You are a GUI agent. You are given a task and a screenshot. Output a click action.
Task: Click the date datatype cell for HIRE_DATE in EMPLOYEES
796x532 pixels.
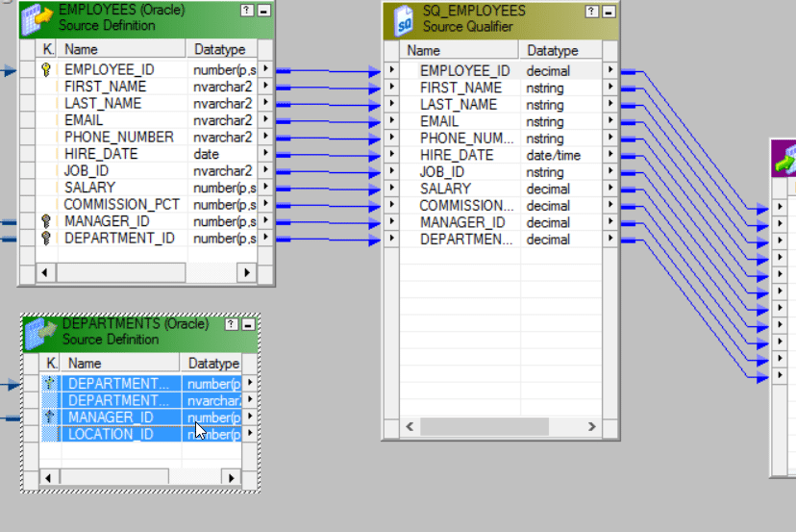click(222, 154)
